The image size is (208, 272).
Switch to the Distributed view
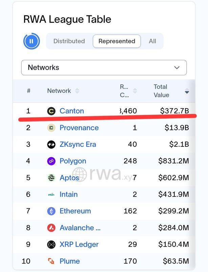[69, 41]
